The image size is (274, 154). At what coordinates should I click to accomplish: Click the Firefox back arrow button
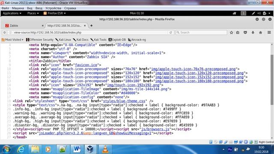pos(5,33)
